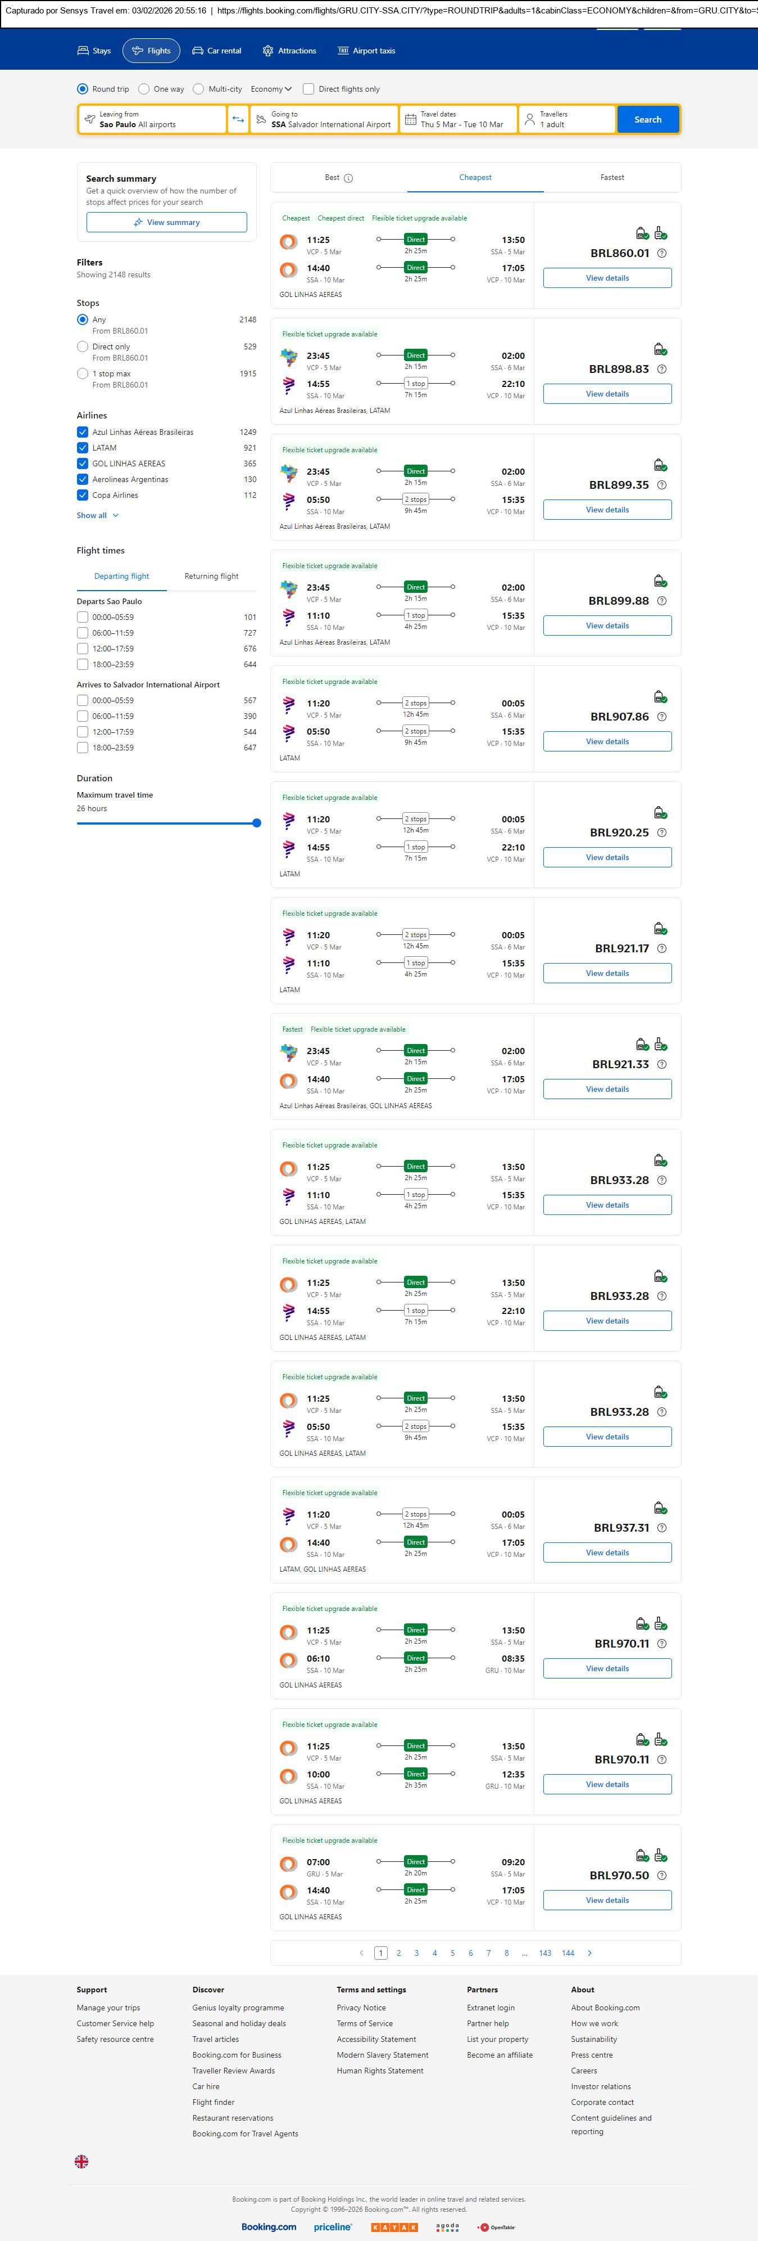Click the calendar icon in Travel dates field
This screenshot has height=2241, width=758.
[410, 119]
